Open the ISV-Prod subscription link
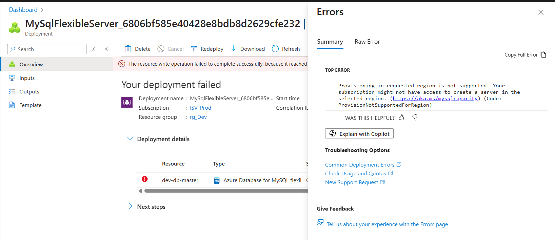 point(200,108)
